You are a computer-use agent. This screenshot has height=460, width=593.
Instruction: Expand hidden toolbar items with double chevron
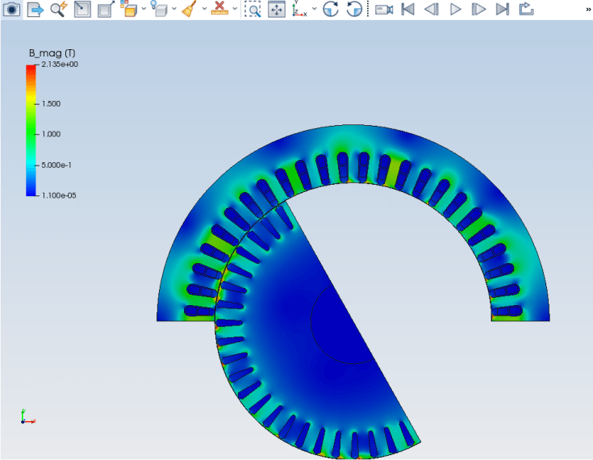click(x=586, y=9)
